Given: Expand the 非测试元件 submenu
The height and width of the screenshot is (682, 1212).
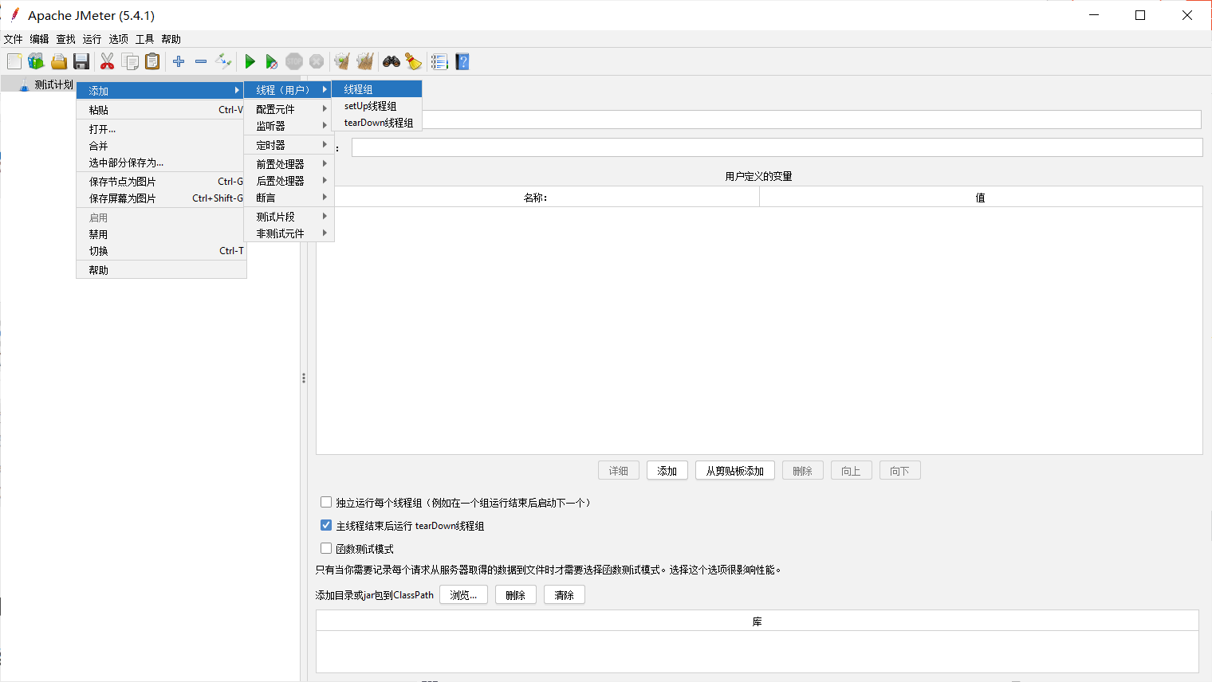Looking at the screenshot, I should click(x=289, y=233).
